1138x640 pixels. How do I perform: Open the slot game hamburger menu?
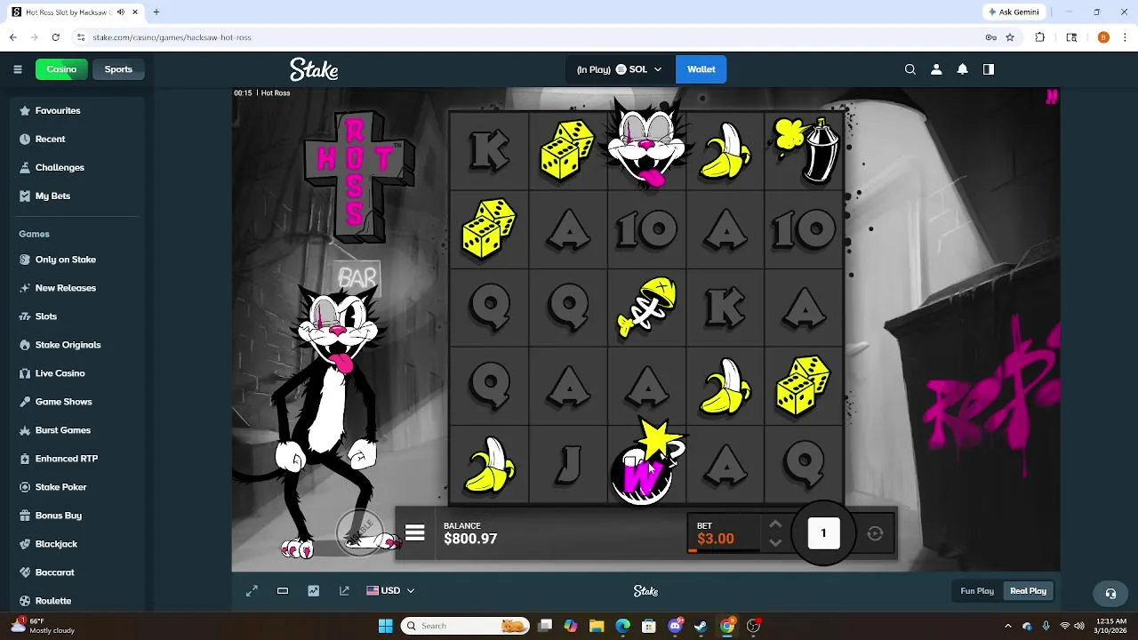(414, 533)
